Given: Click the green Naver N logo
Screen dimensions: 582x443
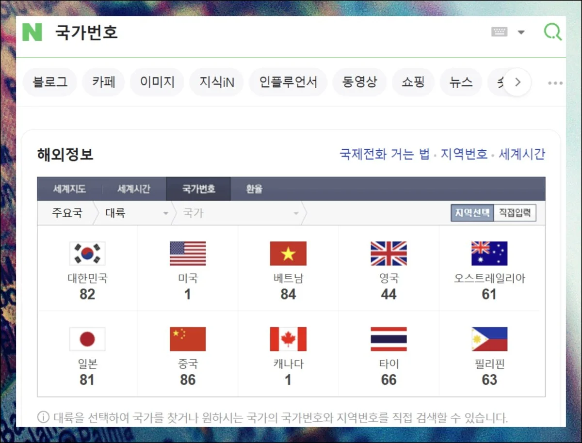Looking at the screenshot, I should click(x=32, y=32).
